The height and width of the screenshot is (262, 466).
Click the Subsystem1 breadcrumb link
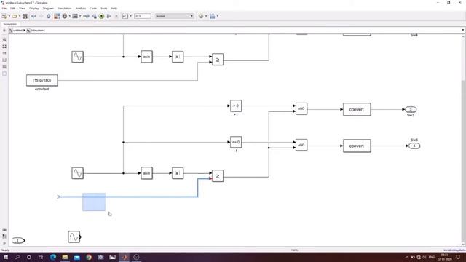pyautogui.click(x=38, y=31)
